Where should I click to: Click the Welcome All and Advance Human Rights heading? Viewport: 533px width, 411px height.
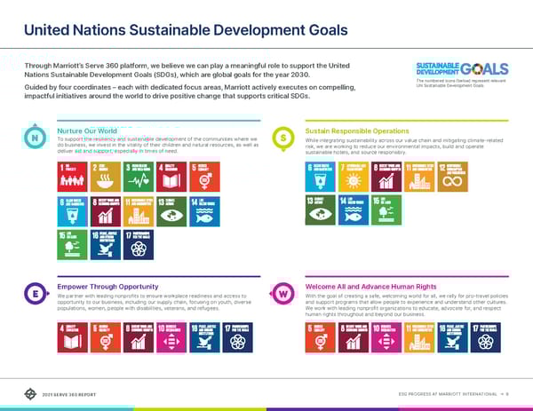370,287
